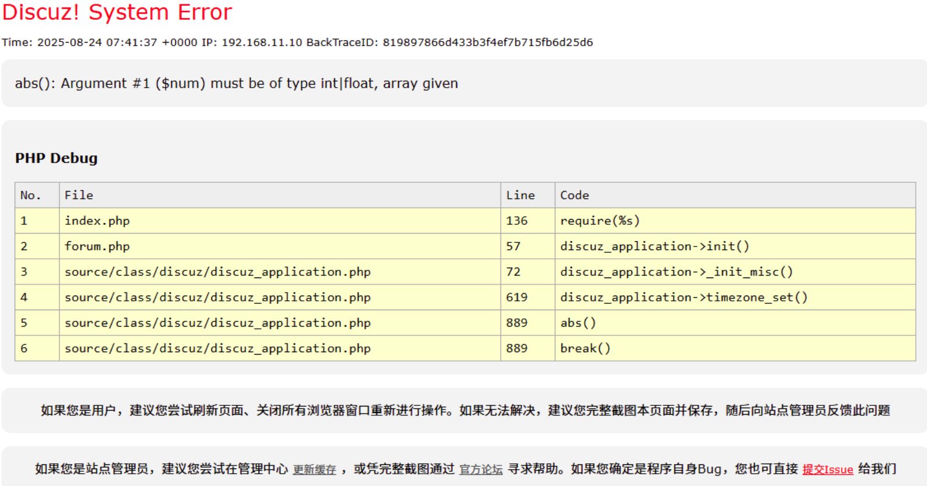Click discuz_application->timezone_set() code cell

[735, 297]
